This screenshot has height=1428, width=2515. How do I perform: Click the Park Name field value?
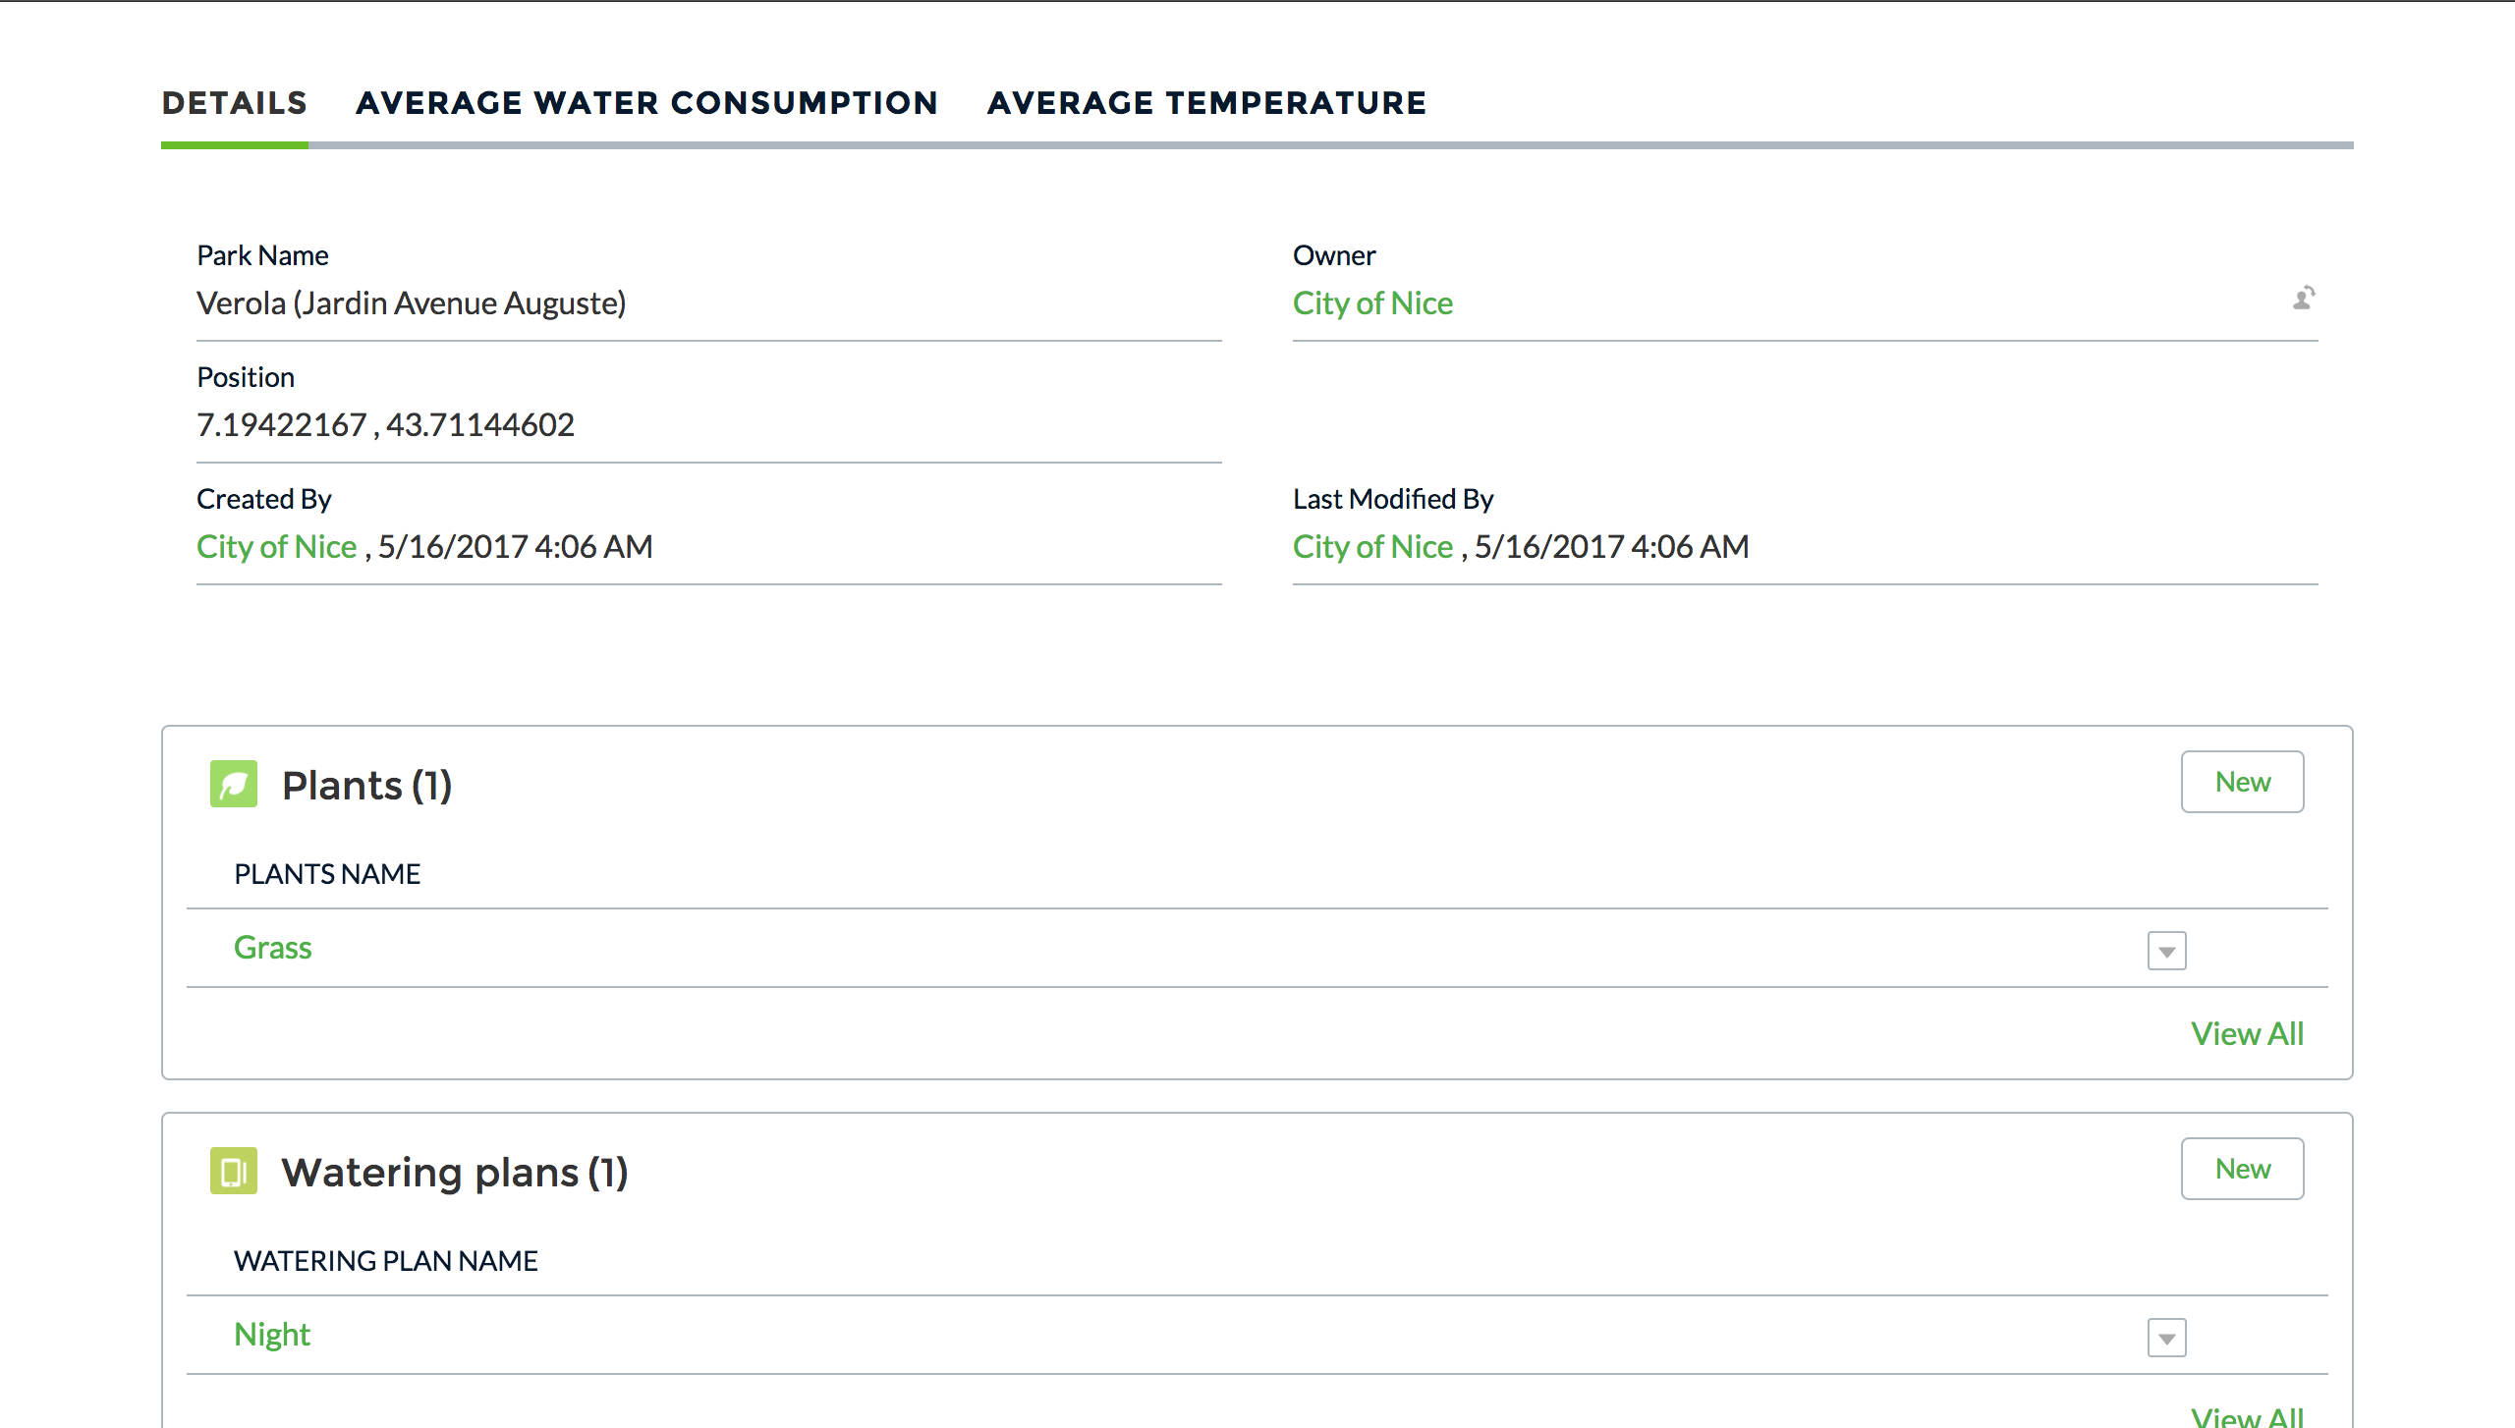[x=411, y=303]
